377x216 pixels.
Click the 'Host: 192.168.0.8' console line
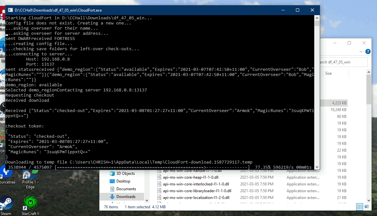point(48,59)
